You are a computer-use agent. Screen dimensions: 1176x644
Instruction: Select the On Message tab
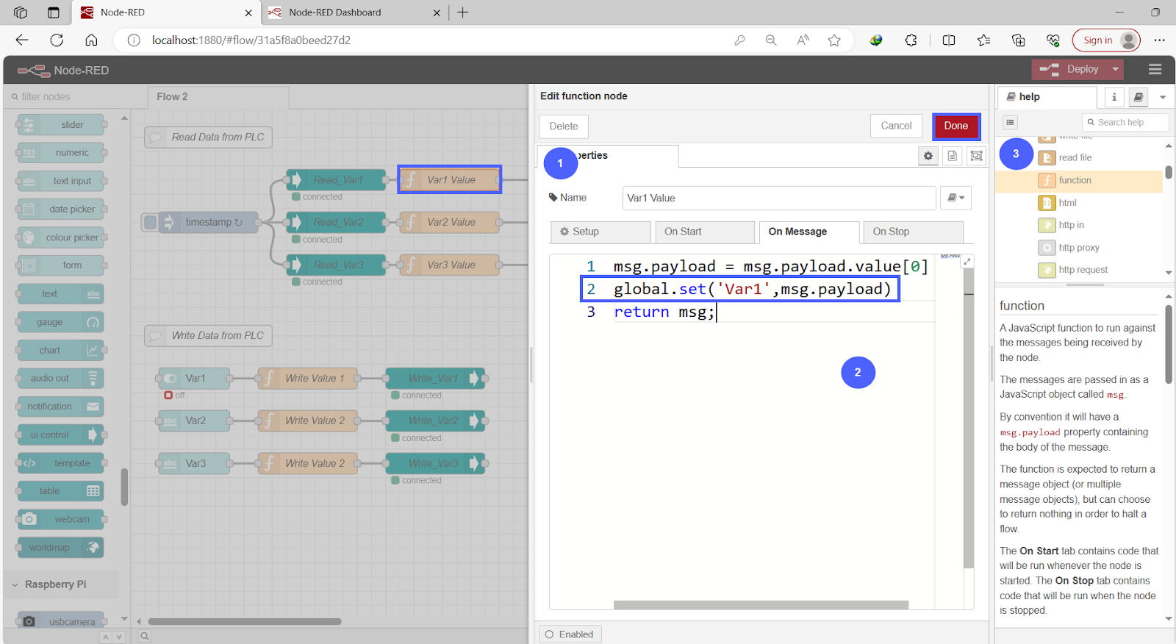[x=808, y=232]
